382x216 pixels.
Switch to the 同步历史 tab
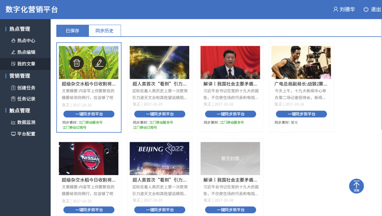point(104,31)
